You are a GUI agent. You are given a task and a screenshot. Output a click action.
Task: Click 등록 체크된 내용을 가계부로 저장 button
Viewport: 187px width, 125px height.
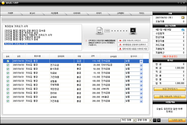133,49
